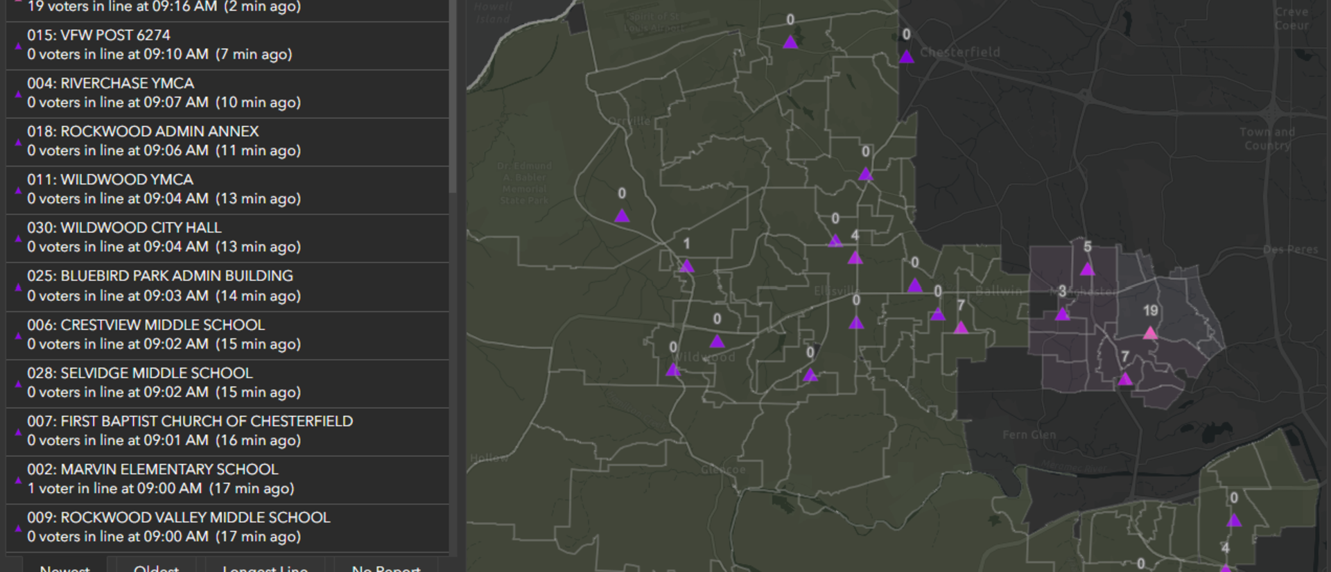Click the triangle marker labeled 1 on map
The image size is (1331, 572).
tap(686, 266)
